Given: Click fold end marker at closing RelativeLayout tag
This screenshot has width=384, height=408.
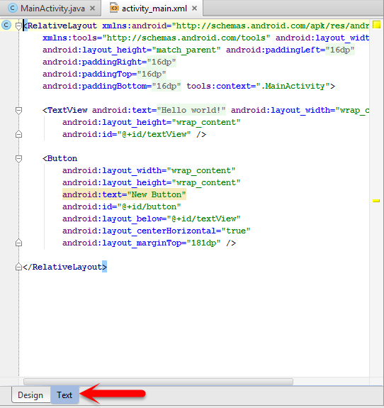Looking at the screenshot, I should [18, 267].
